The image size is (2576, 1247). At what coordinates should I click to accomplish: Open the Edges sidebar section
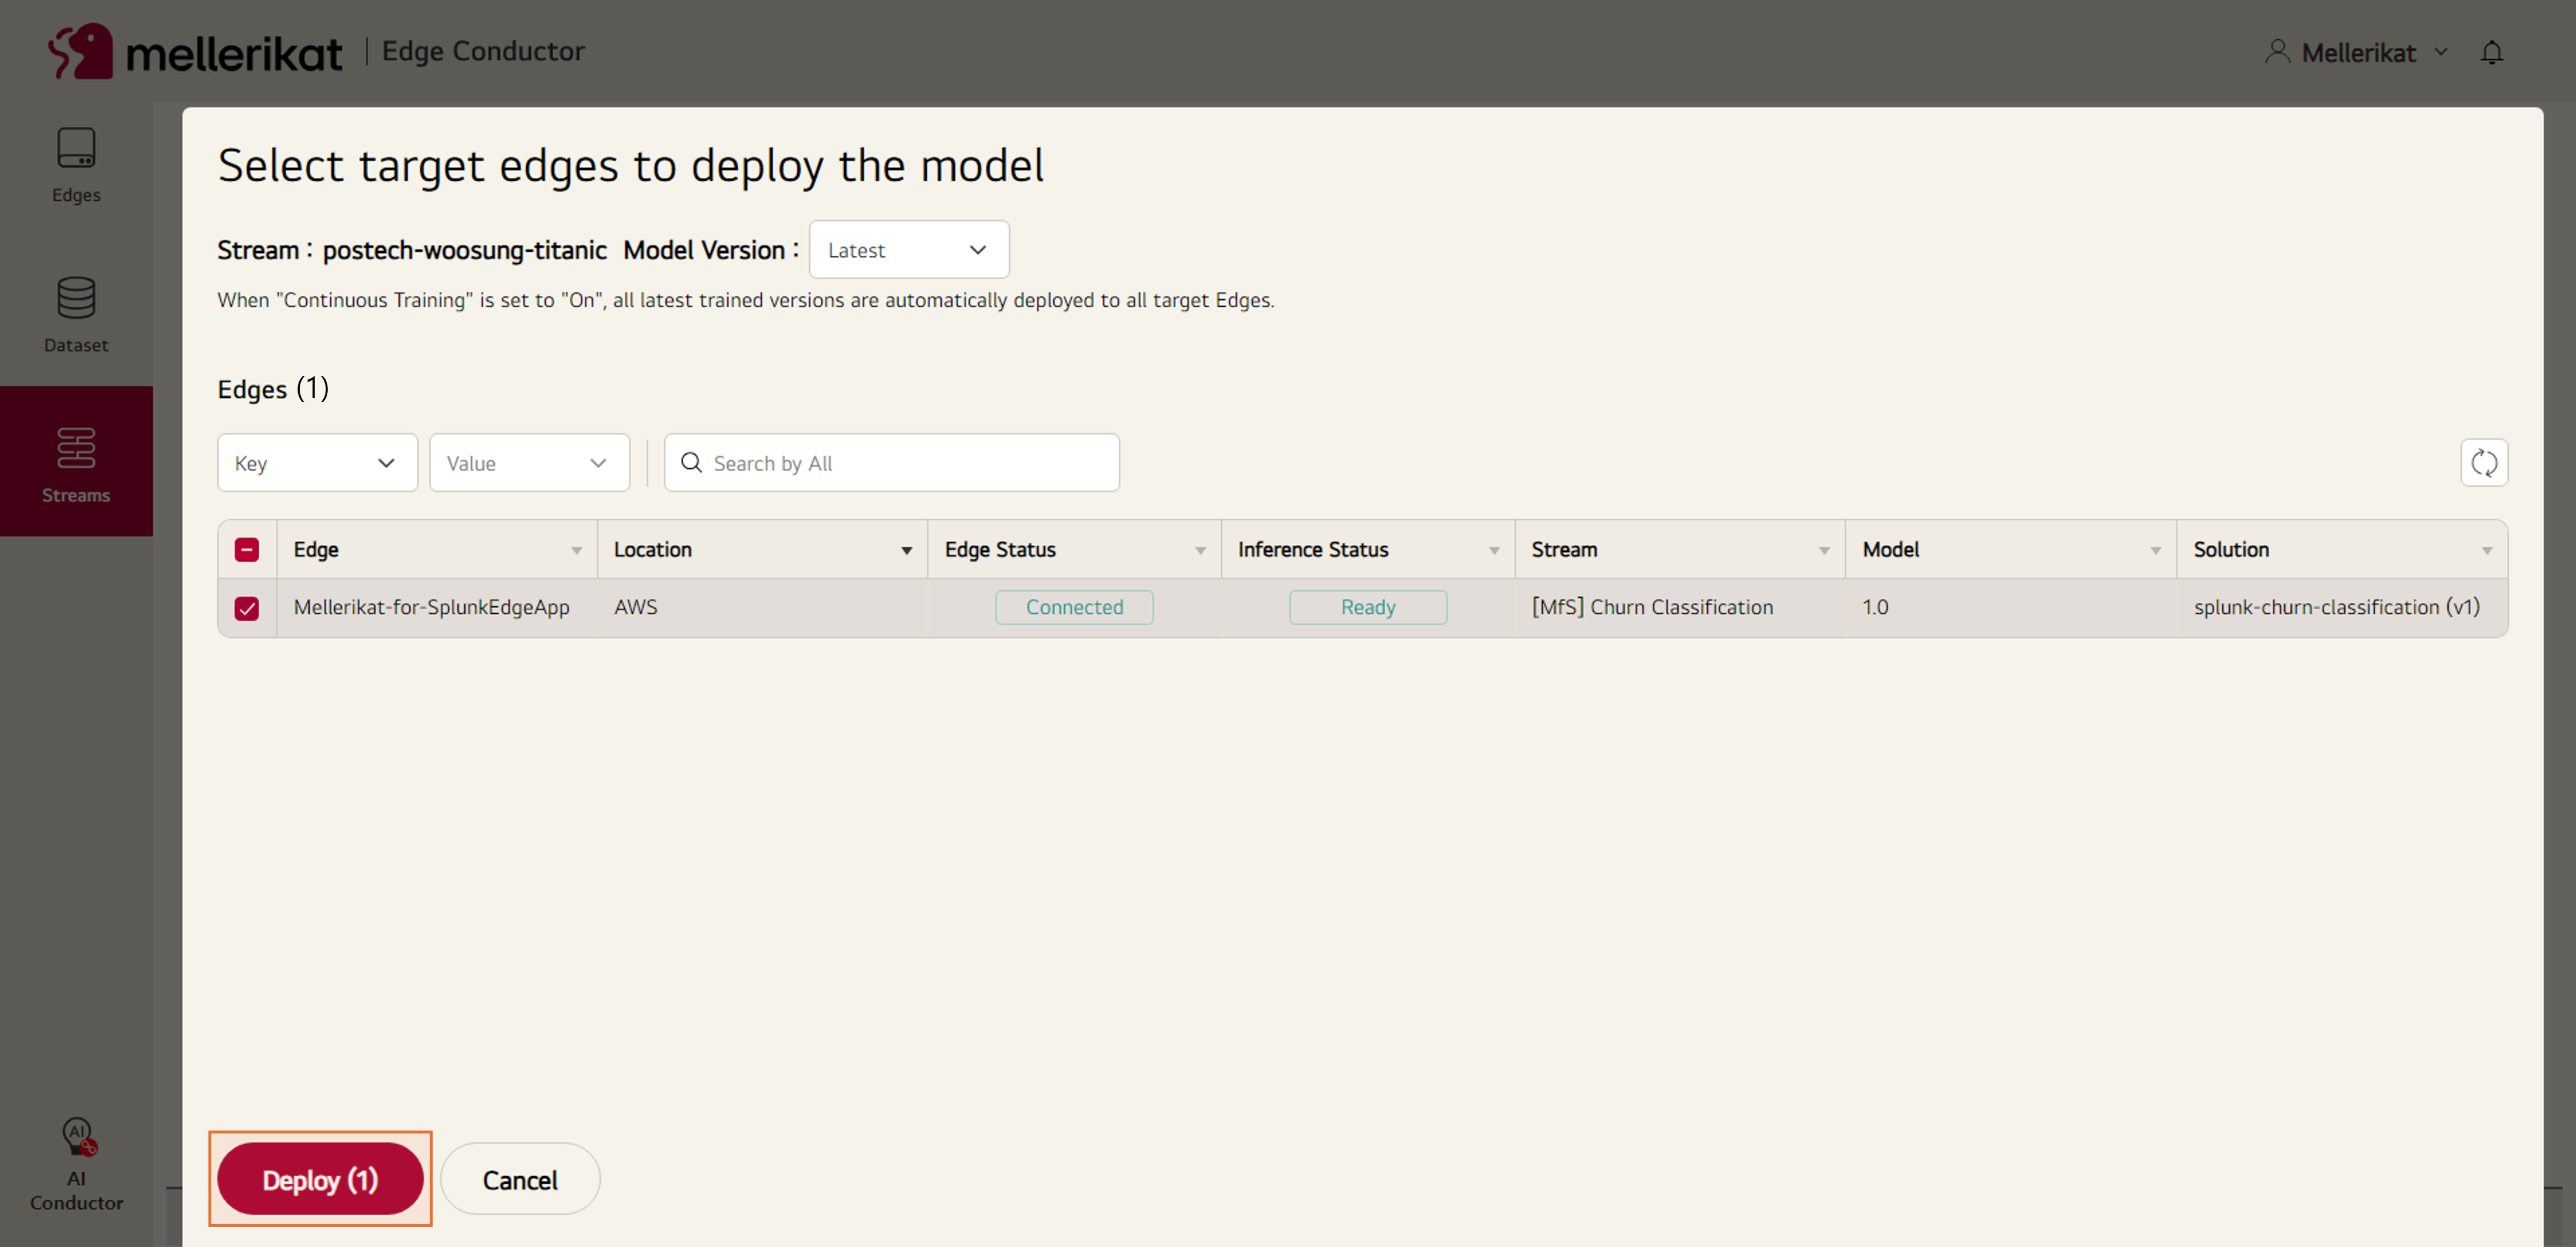click(x=76, y=165)
